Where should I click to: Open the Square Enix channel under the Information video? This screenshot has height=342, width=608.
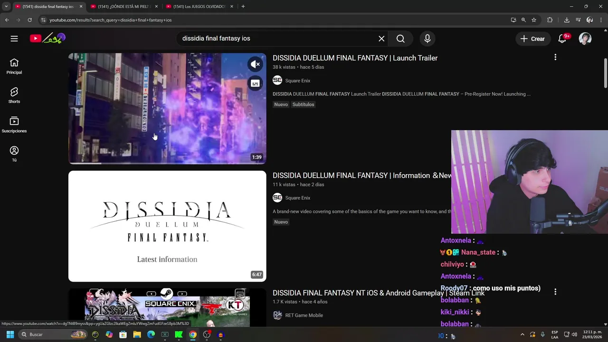[x=298, y=198]
